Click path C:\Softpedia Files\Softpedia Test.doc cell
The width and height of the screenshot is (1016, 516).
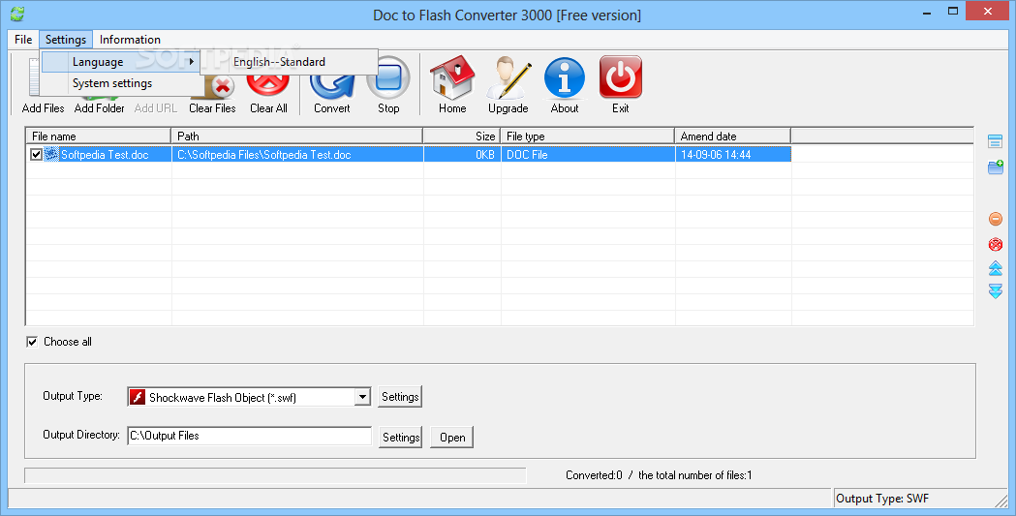297,155
